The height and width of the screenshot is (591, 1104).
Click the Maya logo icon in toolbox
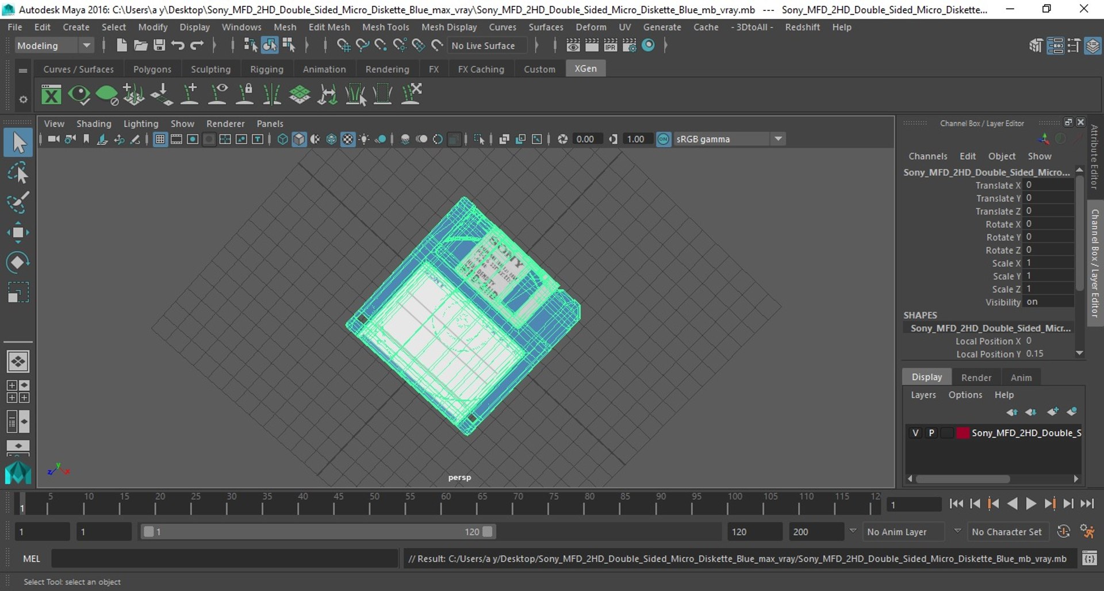tap(18, 473)
